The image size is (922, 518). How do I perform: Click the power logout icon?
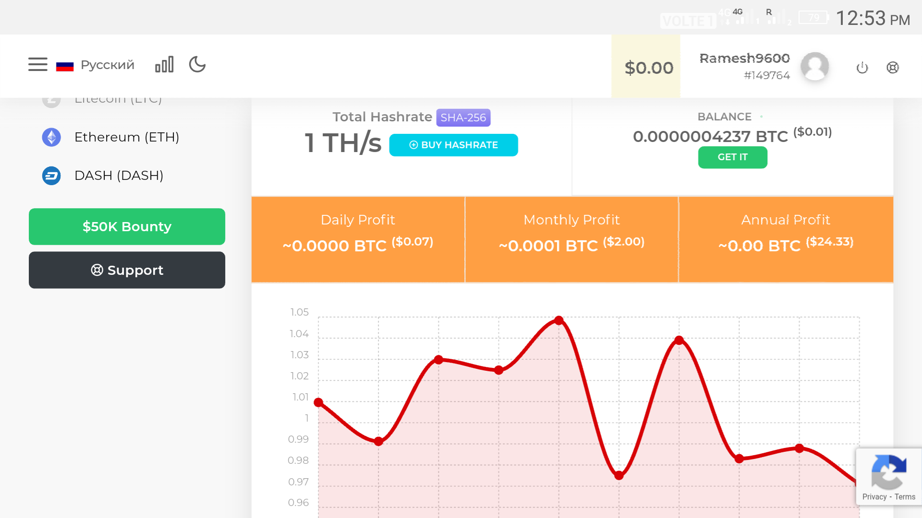click(862, 68)
